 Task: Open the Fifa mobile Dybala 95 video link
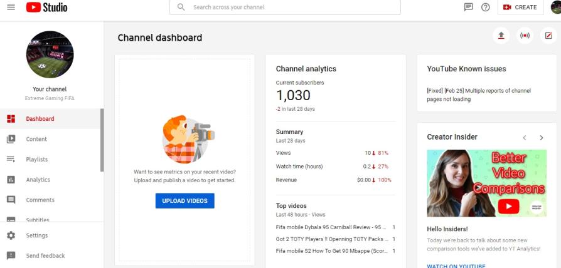coord(331,227)
